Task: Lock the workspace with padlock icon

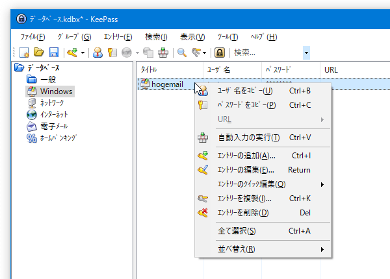Action: 220,53
